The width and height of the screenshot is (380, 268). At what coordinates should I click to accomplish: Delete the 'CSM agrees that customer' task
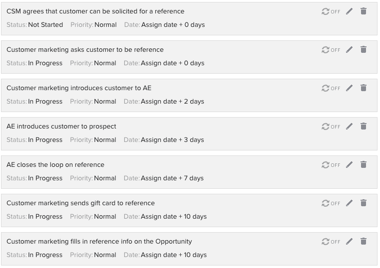pyautogui.click(x=364, y=11)
